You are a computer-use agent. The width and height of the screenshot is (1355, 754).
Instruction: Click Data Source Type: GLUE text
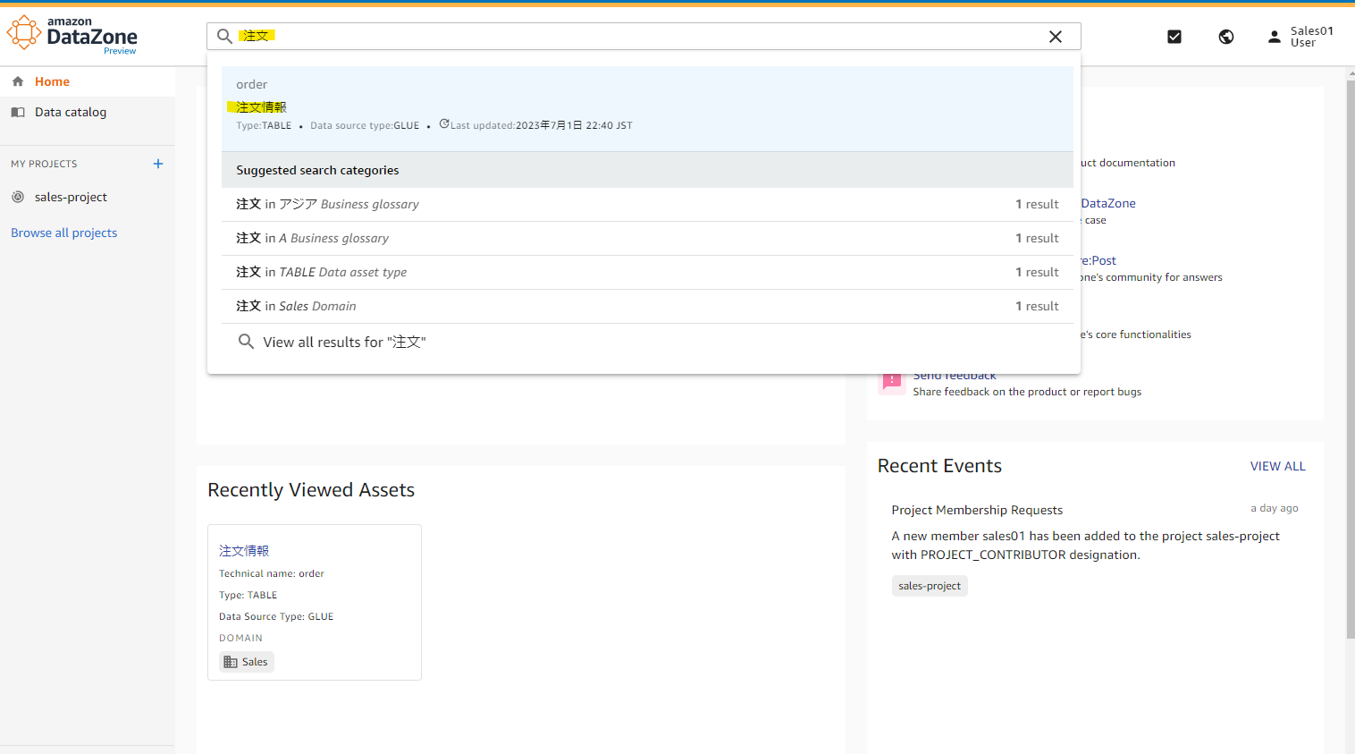pos(276,616)
